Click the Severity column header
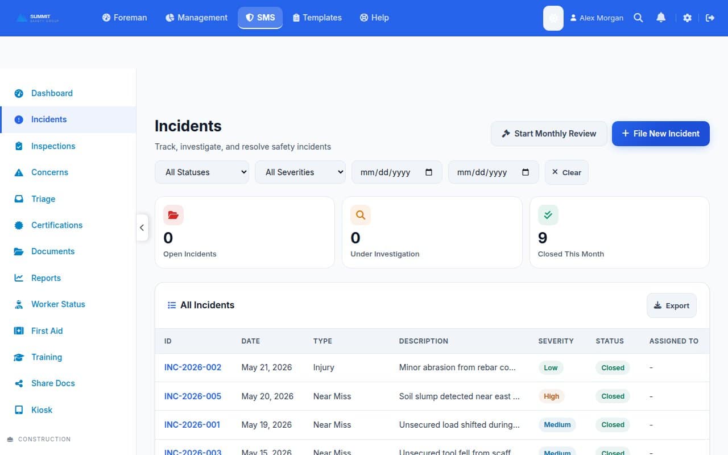The width and height of the screenshot is (728, 455). (556, 341)
